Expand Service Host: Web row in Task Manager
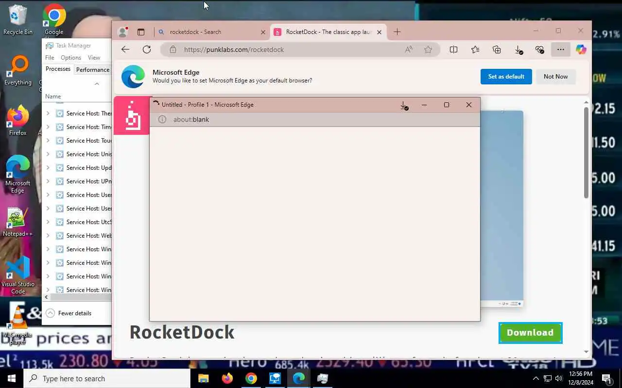 click(x=48, y=236)
